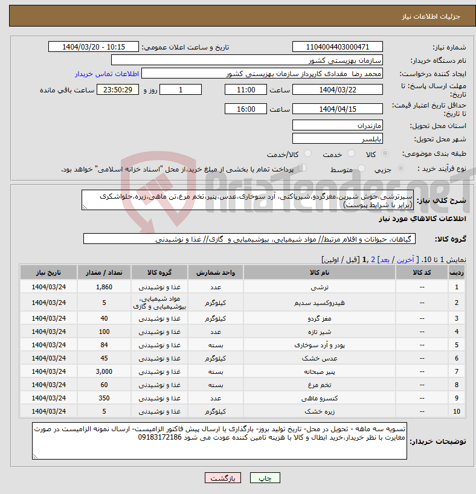Click the price validity date 1404/04/15 field
The width and height of the screenshot is (476, 494).
pyautogui.click(x=337, y=109)
